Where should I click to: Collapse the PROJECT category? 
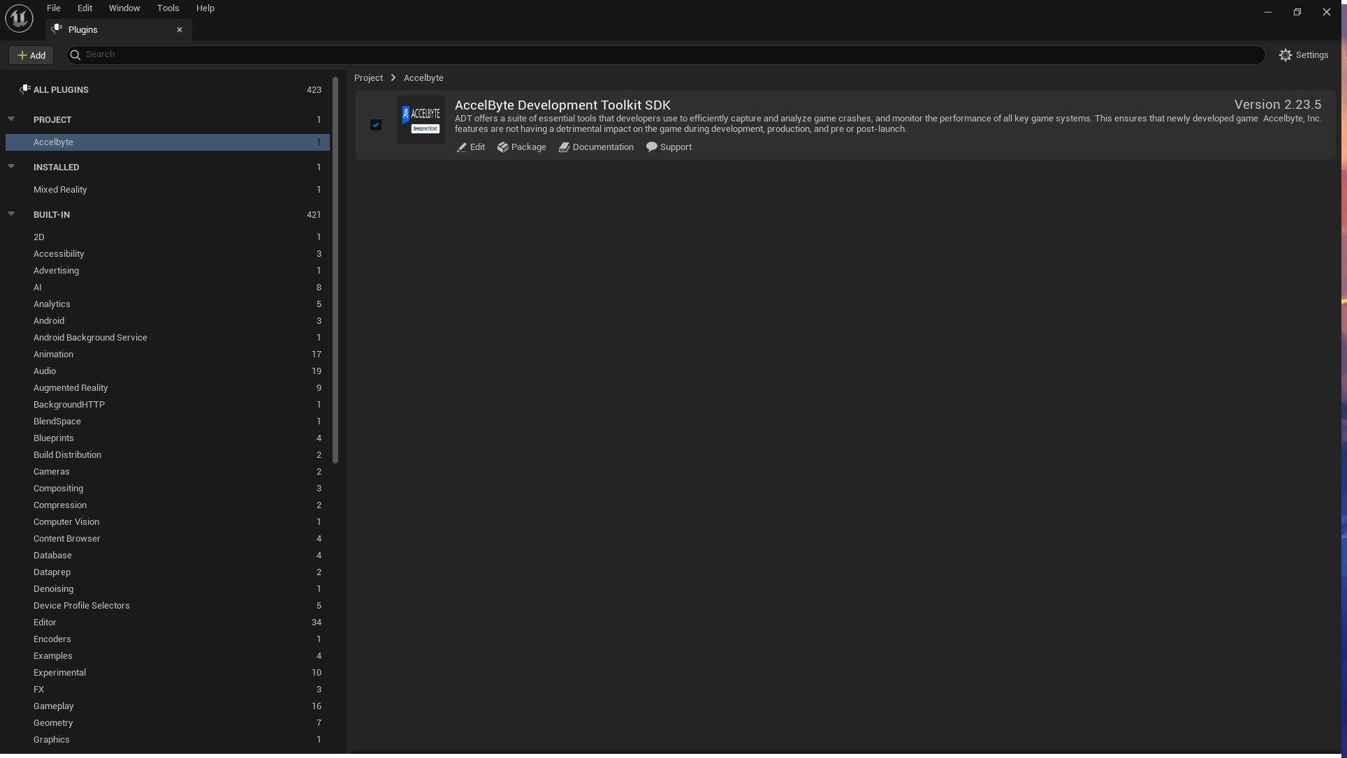click(x=11, y=119)
